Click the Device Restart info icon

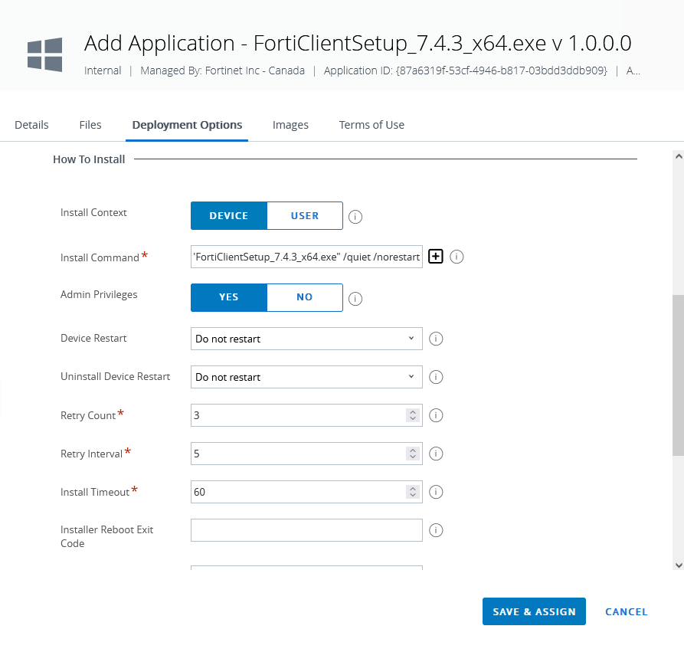436,339
